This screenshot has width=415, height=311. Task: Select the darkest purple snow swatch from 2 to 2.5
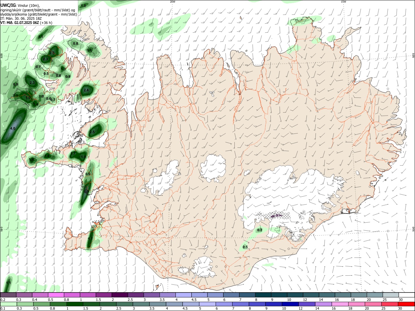click(119, 295)
